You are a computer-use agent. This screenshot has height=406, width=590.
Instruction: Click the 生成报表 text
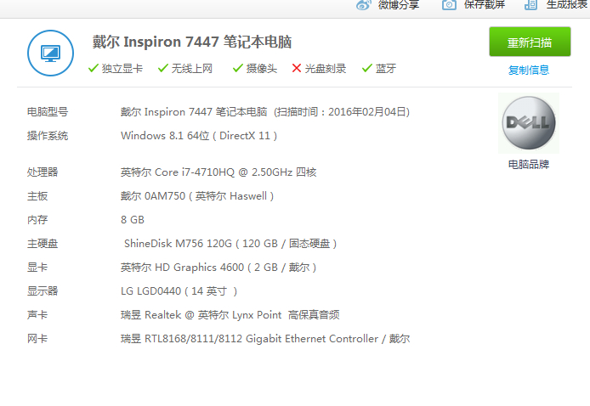tap(567, 4)
